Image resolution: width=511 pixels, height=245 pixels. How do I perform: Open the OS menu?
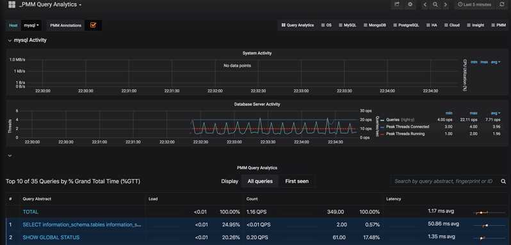(x=326, y=25)
